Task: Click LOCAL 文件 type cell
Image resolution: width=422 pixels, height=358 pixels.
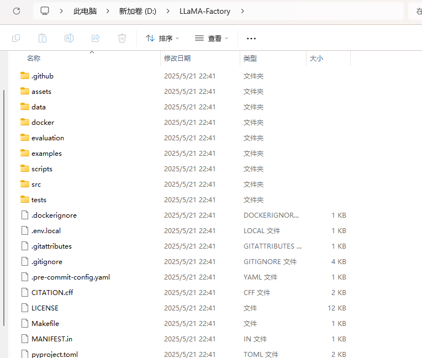Action: click(x=262, y=231)
